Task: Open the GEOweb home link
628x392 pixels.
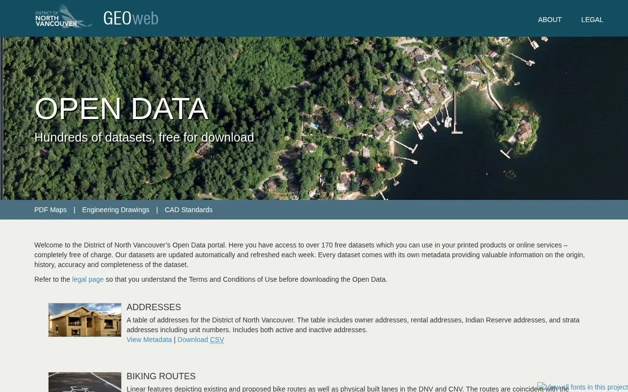Action: [131, 19]
